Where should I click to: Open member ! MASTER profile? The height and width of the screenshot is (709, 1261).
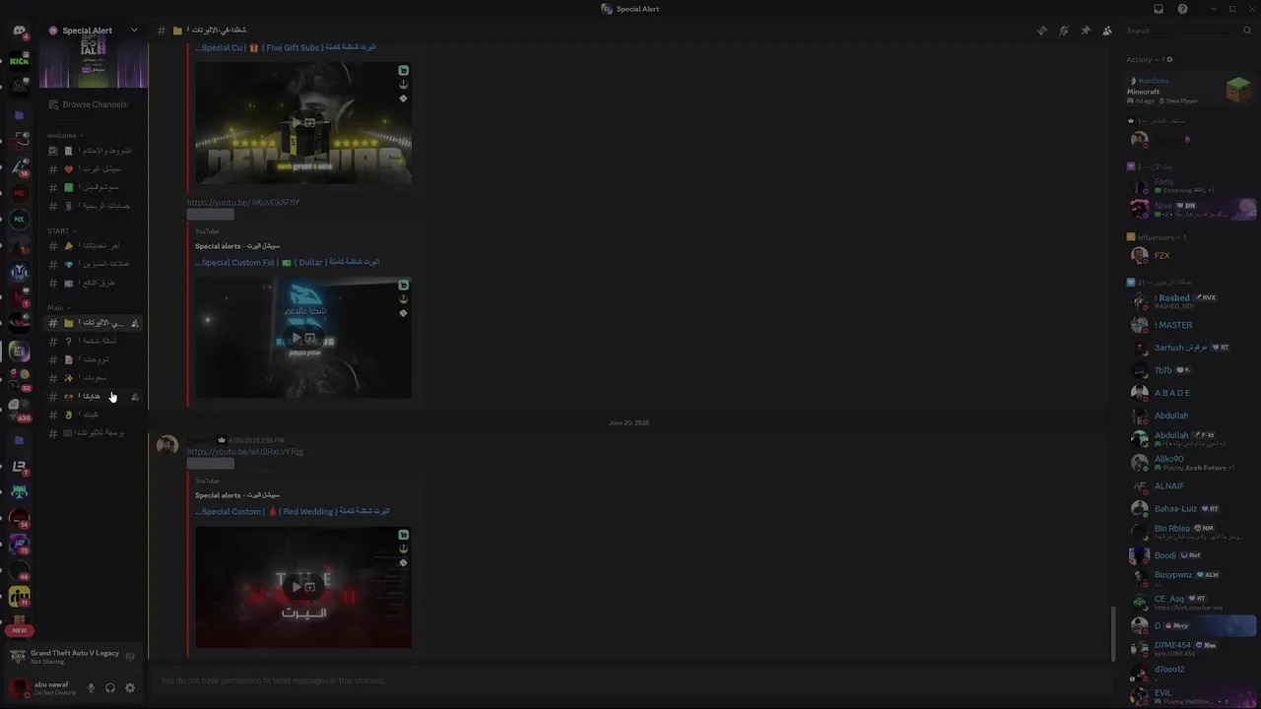point(1190,325)
